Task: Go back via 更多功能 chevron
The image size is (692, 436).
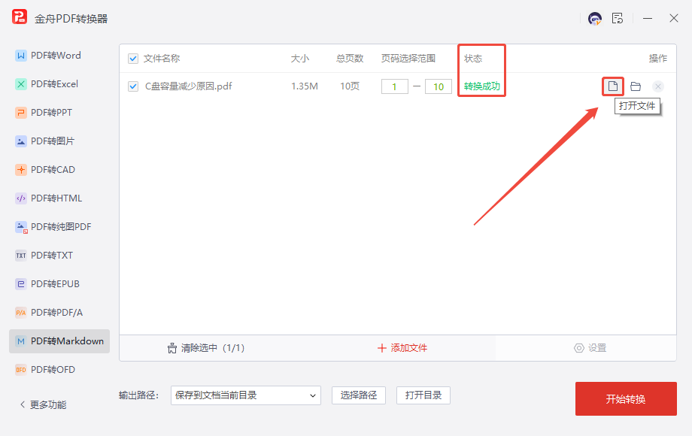Action: [x=23, y=404]
